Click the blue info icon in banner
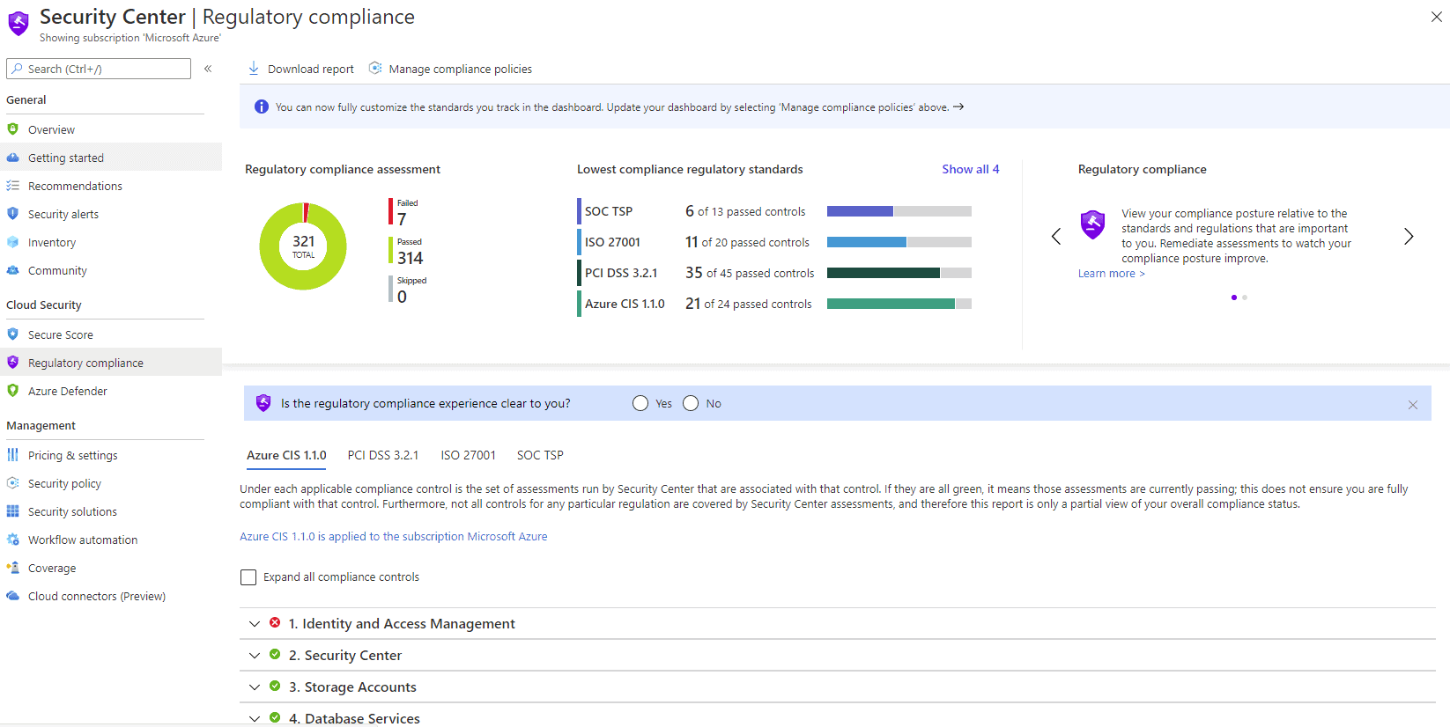This screenshot has width=1450, height=727. (x=262, y=106)
